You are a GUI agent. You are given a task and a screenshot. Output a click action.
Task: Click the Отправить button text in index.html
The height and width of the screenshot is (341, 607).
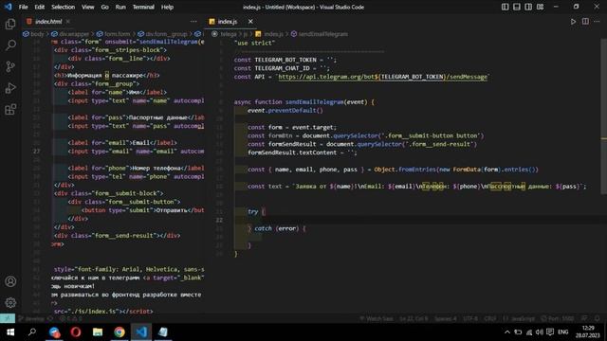pyautogui.click(x=172, y=210)
